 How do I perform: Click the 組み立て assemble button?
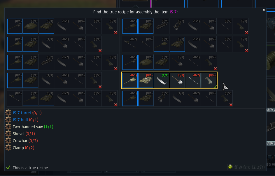point(246,167)
